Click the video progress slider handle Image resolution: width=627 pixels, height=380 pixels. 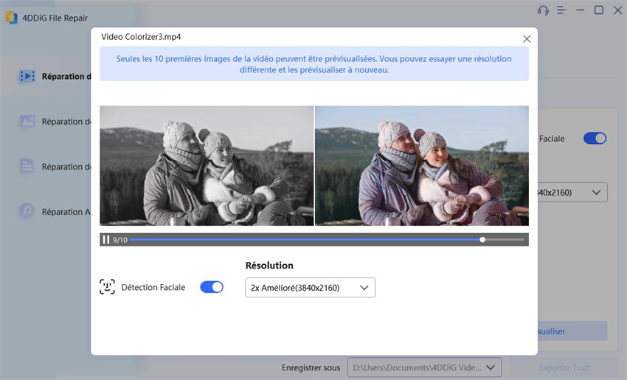pyautogui.click(x=482, y=240)
